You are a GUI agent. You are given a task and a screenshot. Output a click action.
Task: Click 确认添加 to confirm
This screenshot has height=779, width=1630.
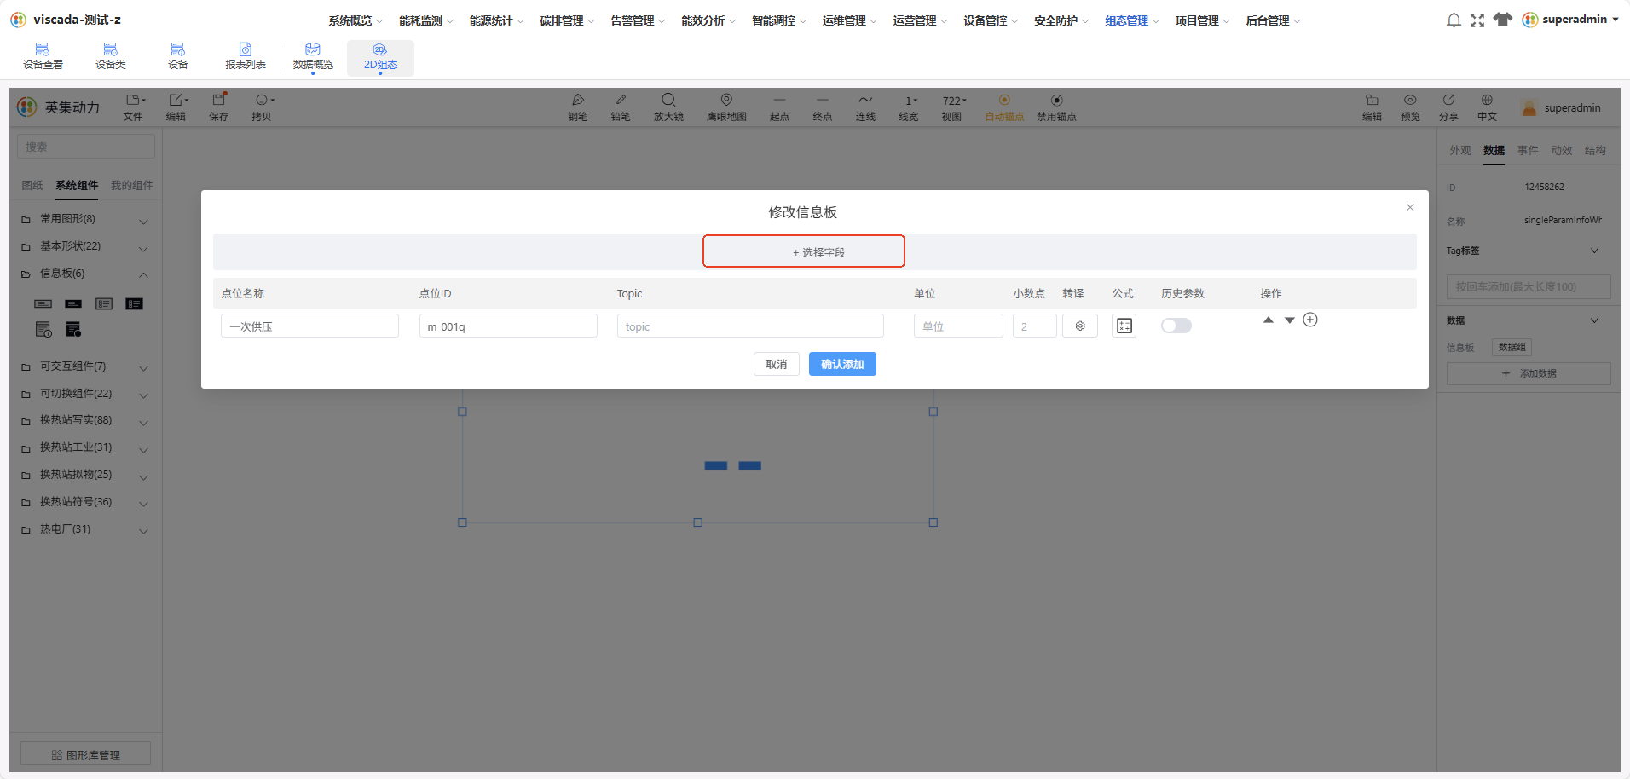pos(842,364)
